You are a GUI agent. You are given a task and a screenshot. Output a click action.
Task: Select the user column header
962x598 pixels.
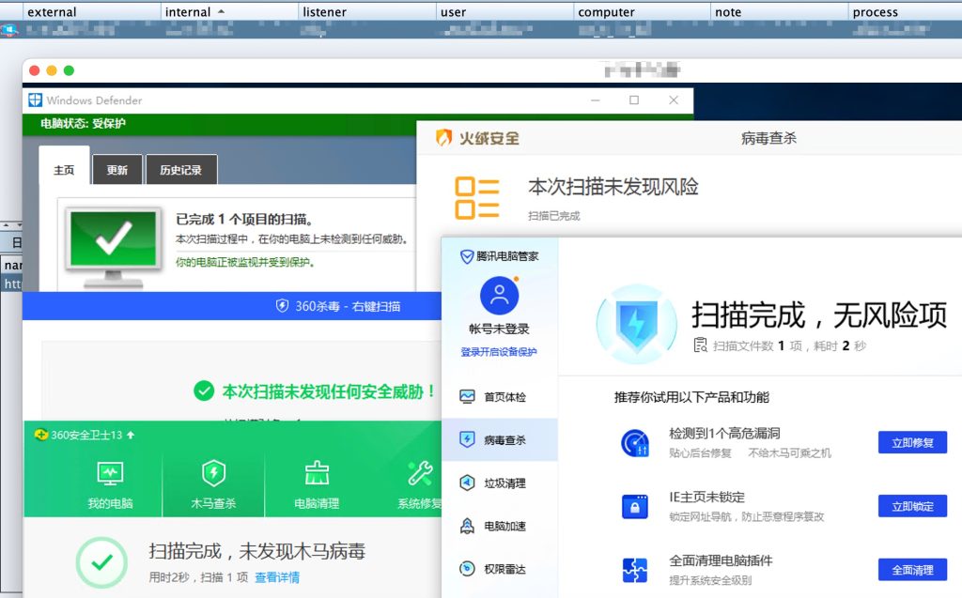[504, 11]
